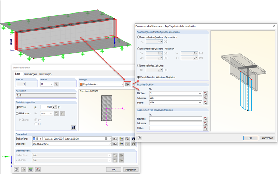The width and height of the screenshot is (278, 174).
Task: Click Abbrechen in Stab bearbeiten dialog
Action: pos(131,170)
